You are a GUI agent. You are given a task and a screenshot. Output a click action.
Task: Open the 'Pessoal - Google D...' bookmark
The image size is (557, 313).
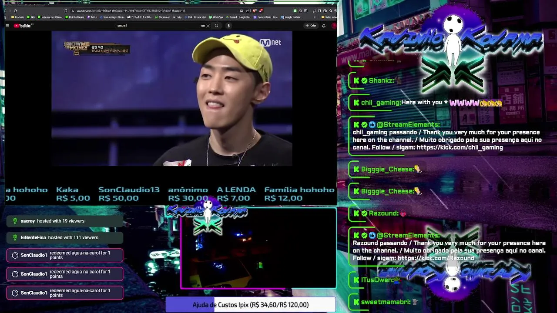[x=238, y=17]
